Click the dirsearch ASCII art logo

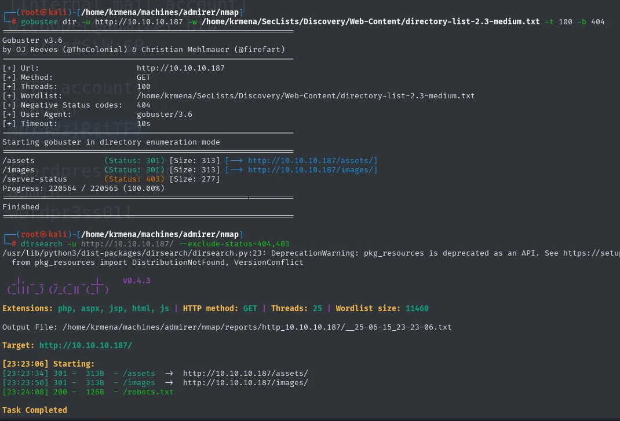pos(58,286)
